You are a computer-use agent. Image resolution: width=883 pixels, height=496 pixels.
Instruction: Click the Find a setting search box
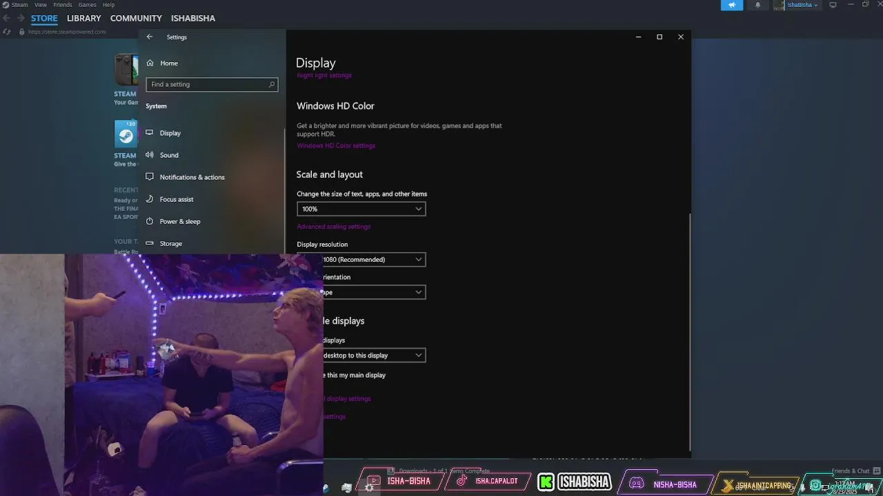tap(212, 84)
